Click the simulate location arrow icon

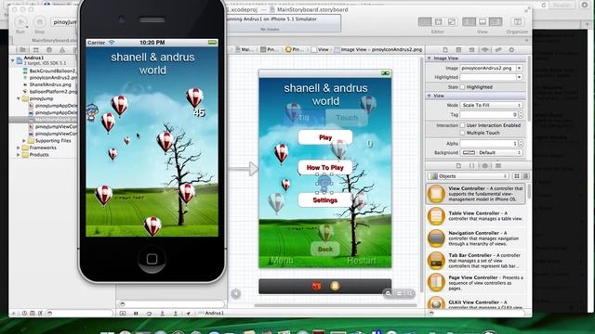coord(188,314)
